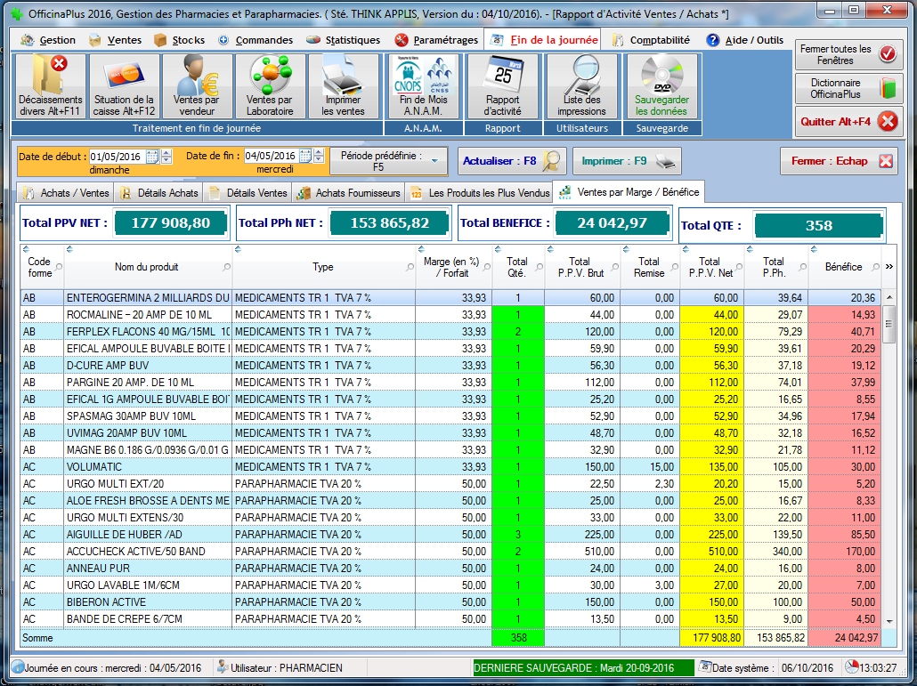Switch to the Détails Achats tab
The height and width of the screenshot is (686, 917).
coord(160,192)
